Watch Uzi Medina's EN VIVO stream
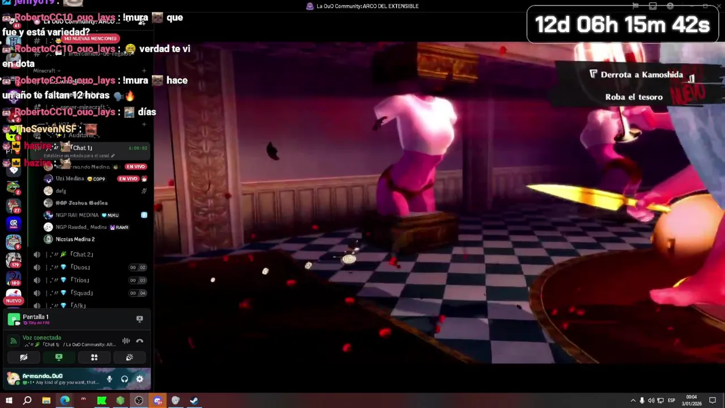Image resolution: width=725 pixels, height=408 pixels. pyautogui.click(x=128, y=179)
